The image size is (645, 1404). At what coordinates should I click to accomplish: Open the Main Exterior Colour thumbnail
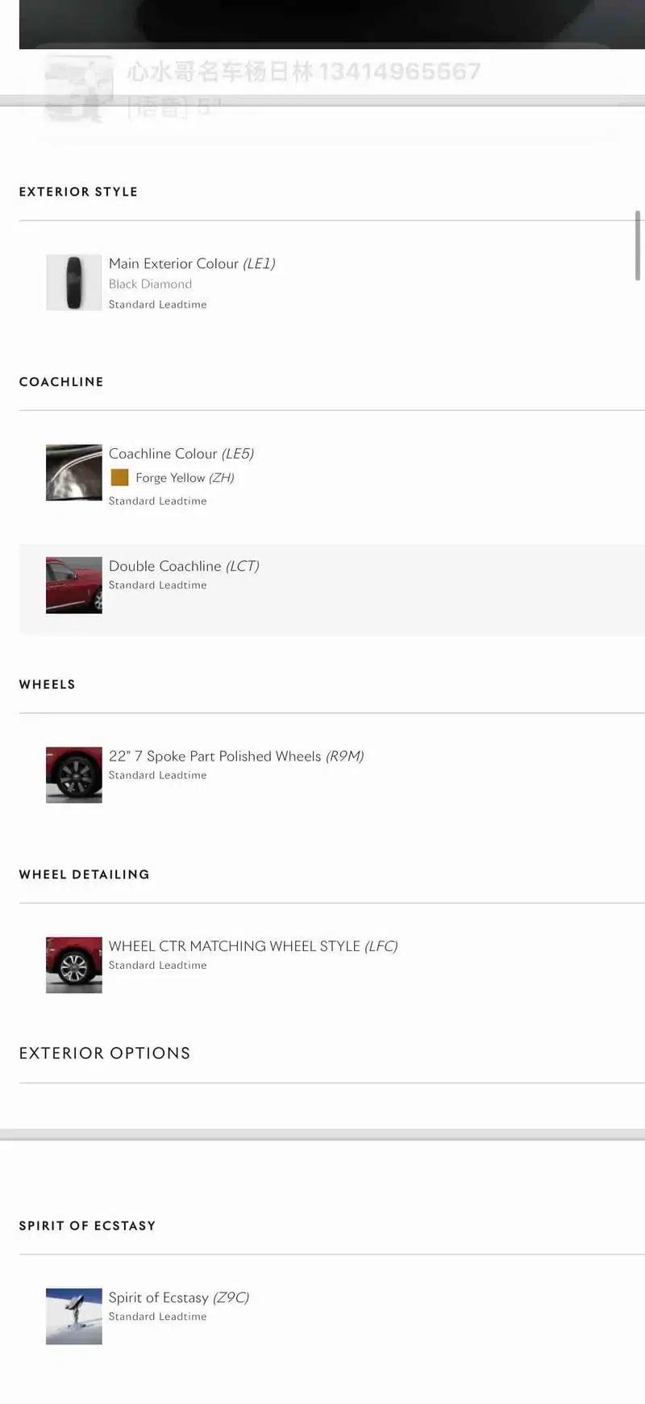click(73, 283)
